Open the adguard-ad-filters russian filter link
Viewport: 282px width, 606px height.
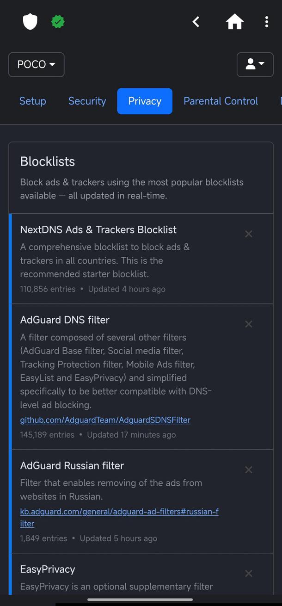coord(119,511)
